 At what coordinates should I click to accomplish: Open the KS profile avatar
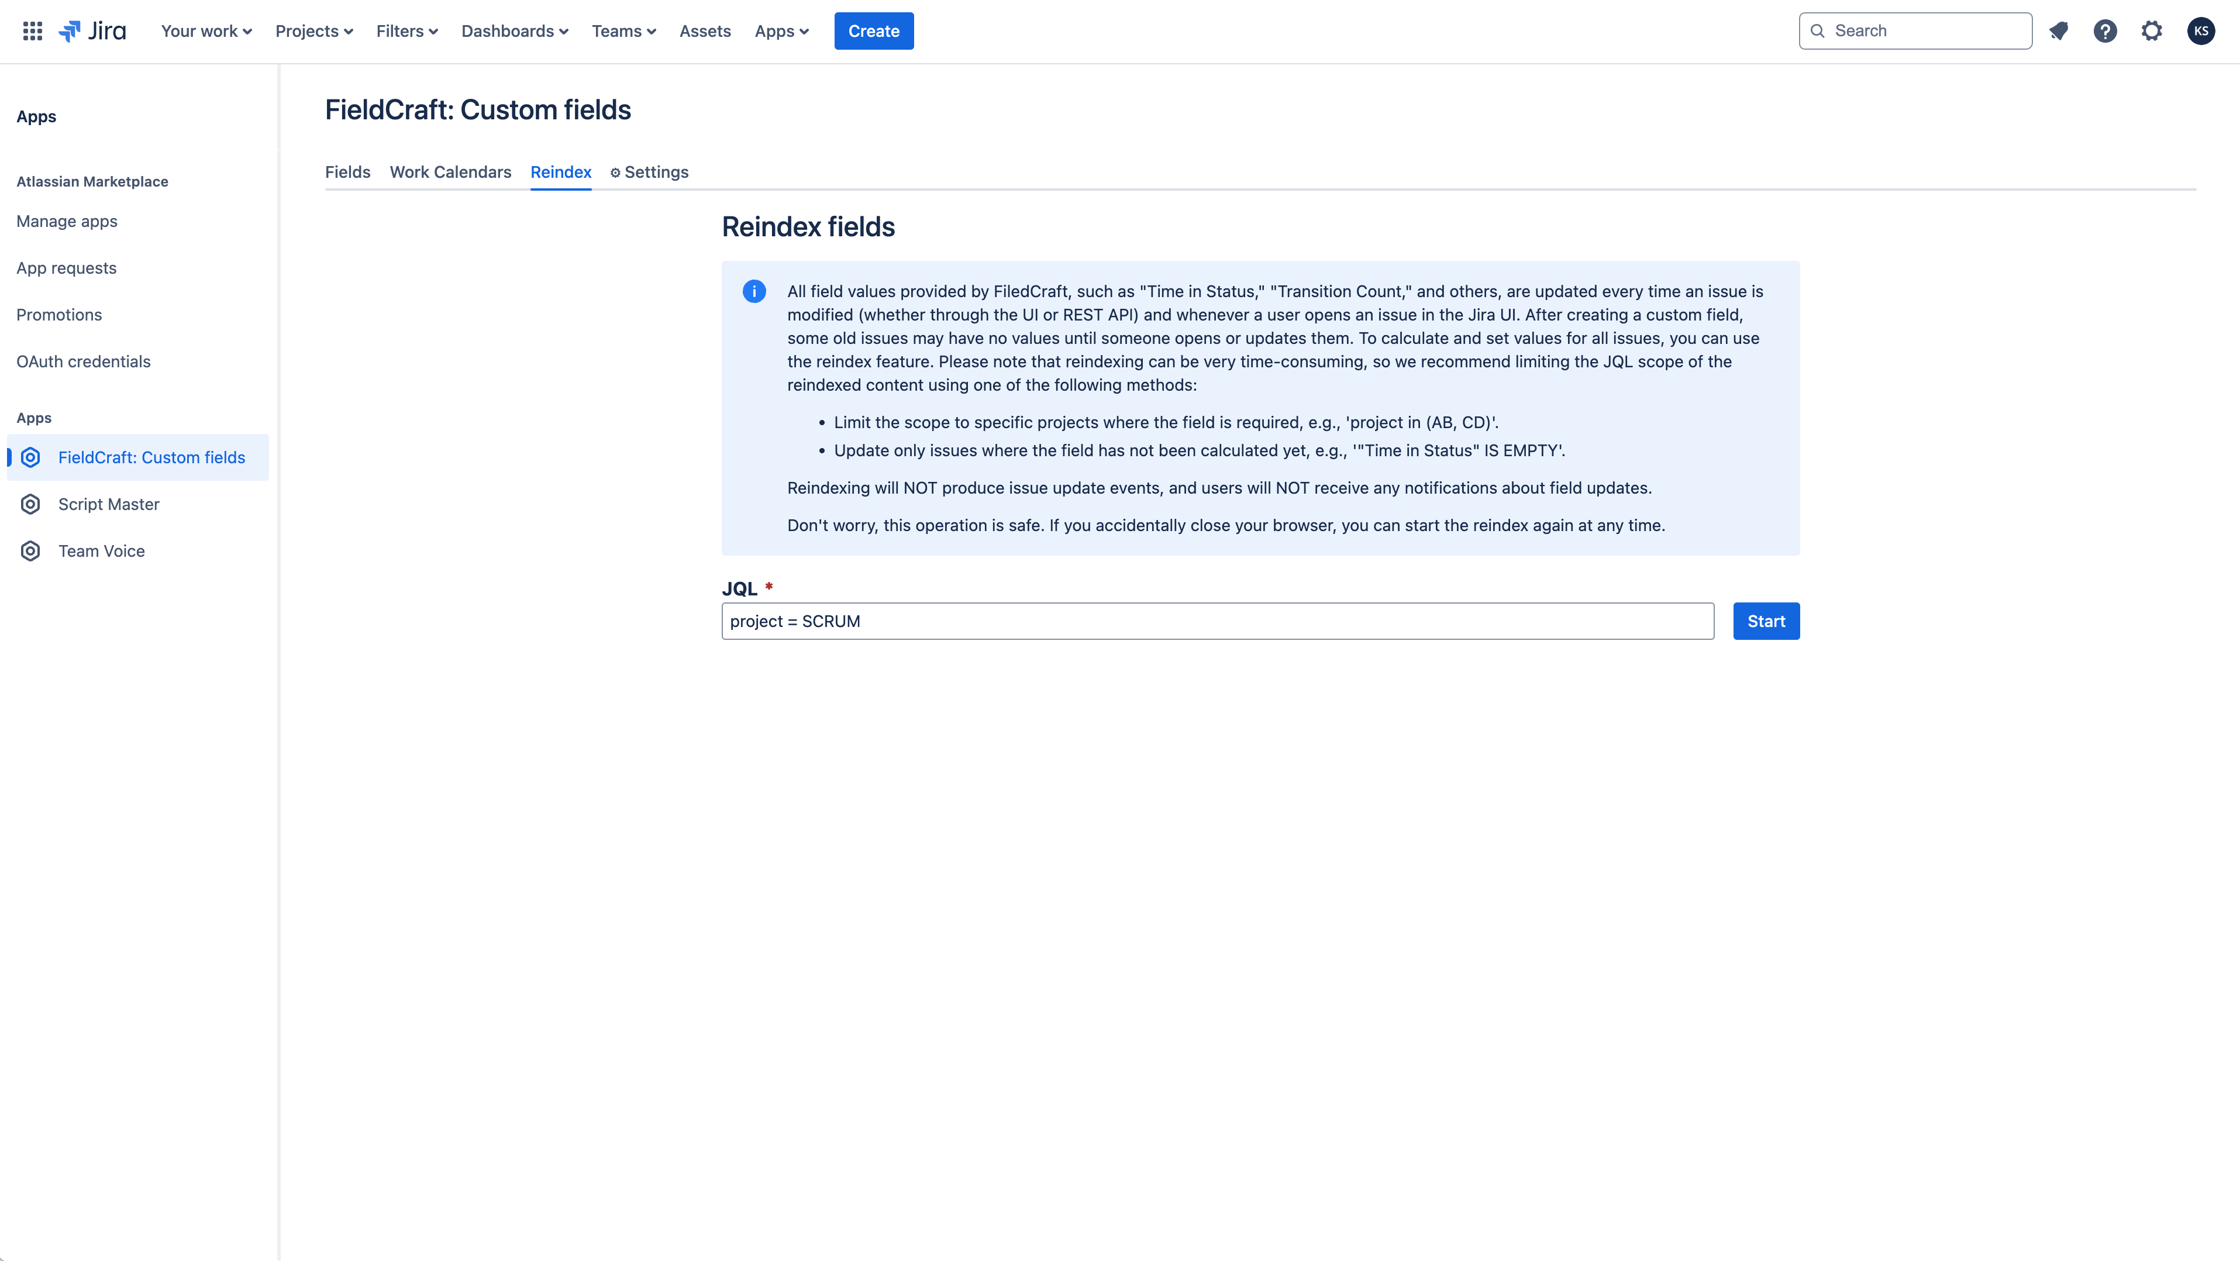(2201, 32)
